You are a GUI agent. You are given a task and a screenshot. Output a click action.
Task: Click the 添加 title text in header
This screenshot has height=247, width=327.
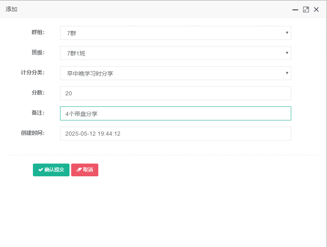coord(12,9)
